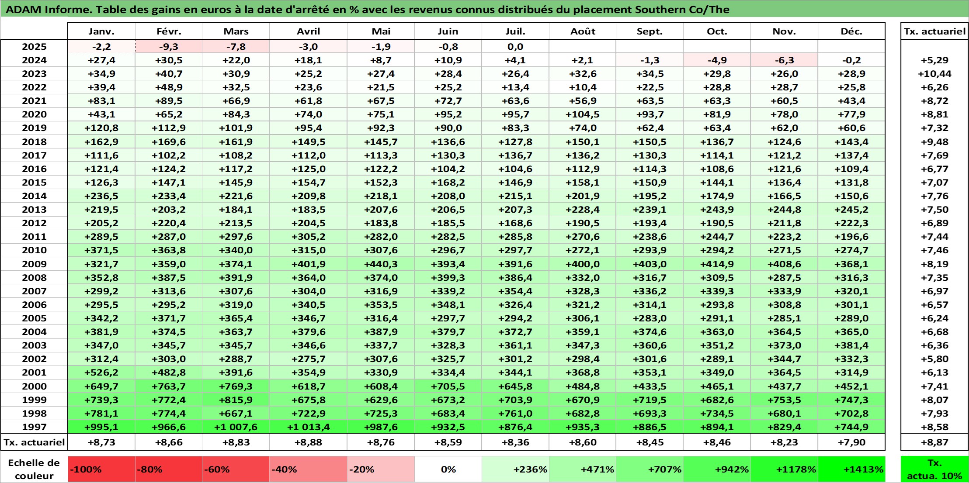This screenshot has height=483, width=969.
Task: Click cell +440,3 in Mai 2009
Action: coord(381,264)
